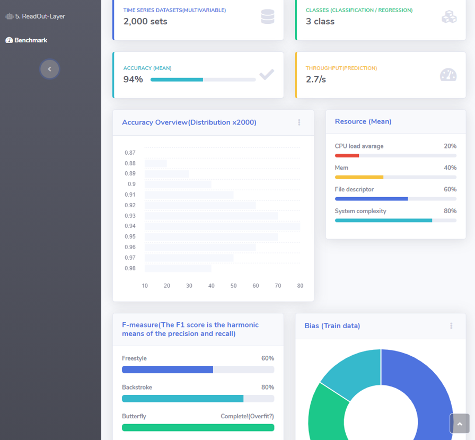This screenshot has height=440, width=475.
Task: Click the cubes icon on classes card
Action: (x=449, y=16)
